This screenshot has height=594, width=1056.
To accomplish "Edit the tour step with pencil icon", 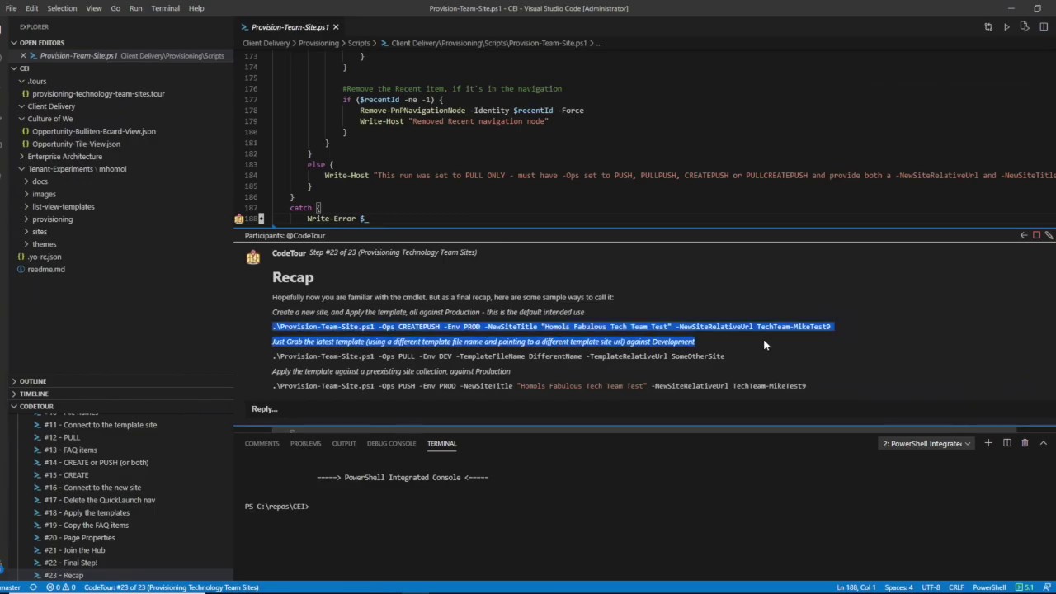I will (x=1049, y=235).
